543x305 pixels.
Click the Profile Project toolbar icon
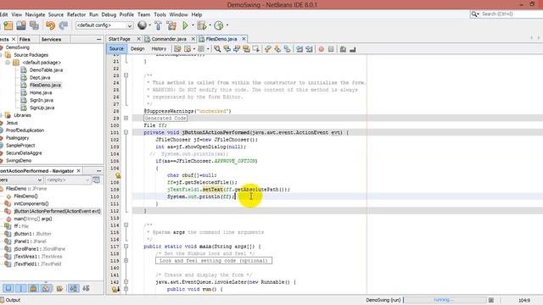click(219, 25)
